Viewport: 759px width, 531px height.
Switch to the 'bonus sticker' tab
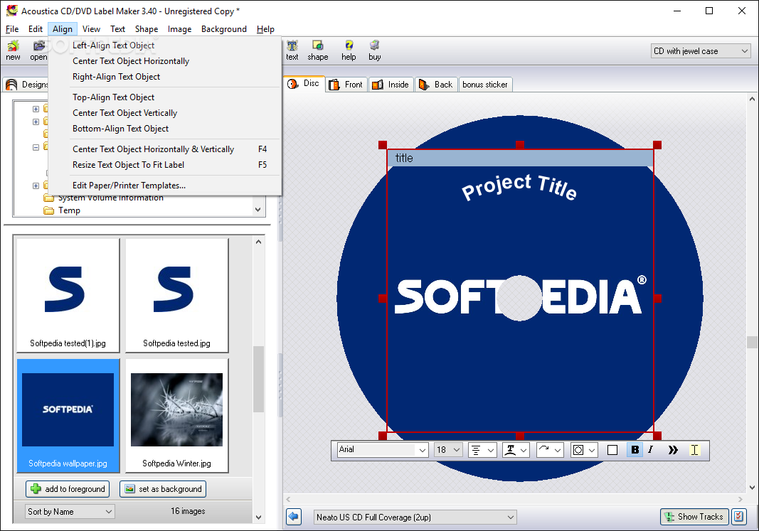click(485, 85)
